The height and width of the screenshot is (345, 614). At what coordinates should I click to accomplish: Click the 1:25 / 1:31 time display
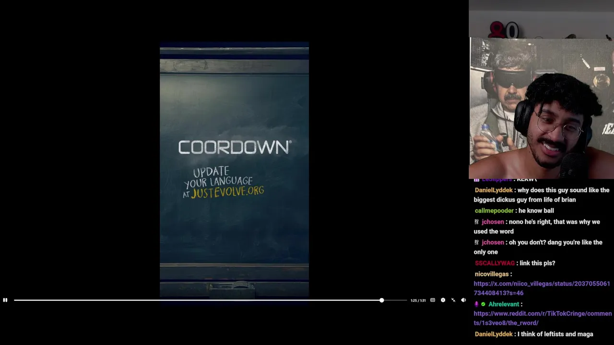pos(418,300)
